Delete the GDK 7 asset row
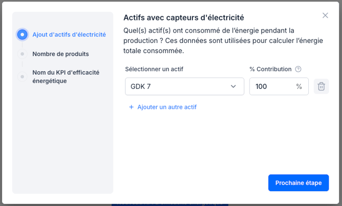 [x=321, y=86]
